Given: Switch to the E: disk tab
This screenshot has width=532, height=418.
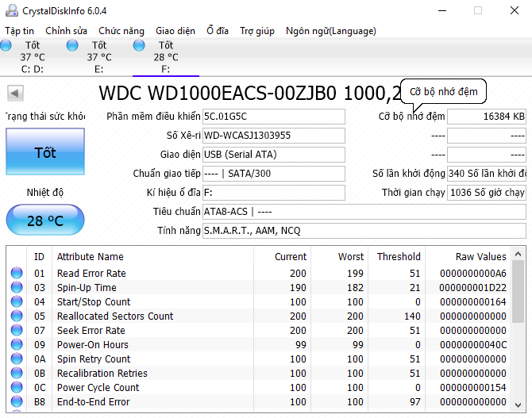Looking at the screenshot, I should [99, 57].
